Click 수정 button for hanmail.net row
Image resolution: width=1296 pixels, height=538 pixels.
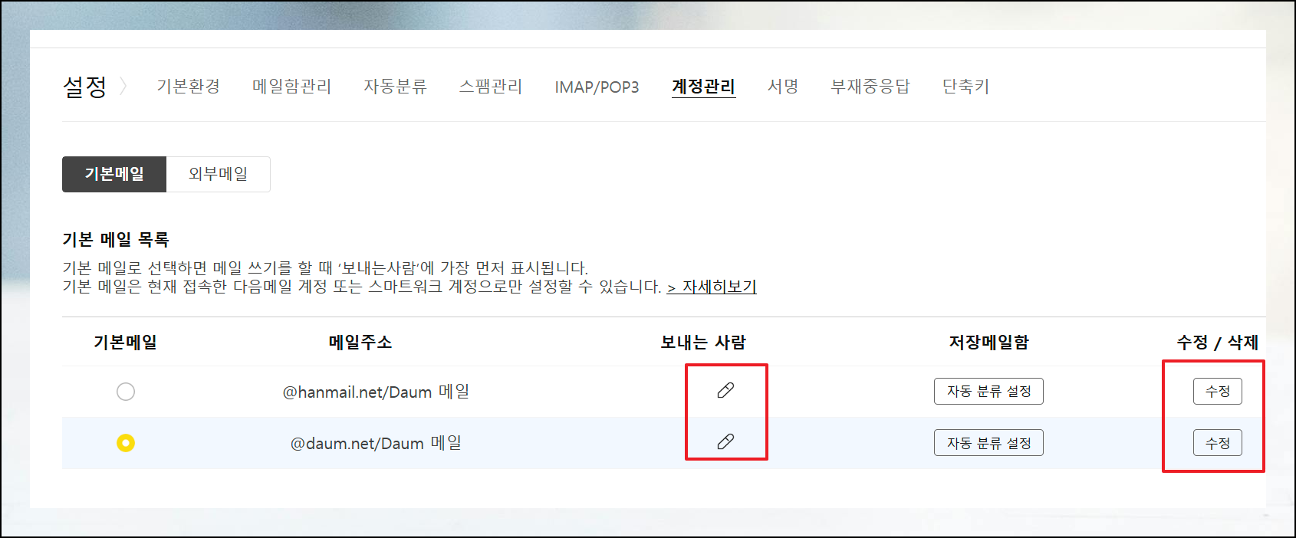(1217, 391)
